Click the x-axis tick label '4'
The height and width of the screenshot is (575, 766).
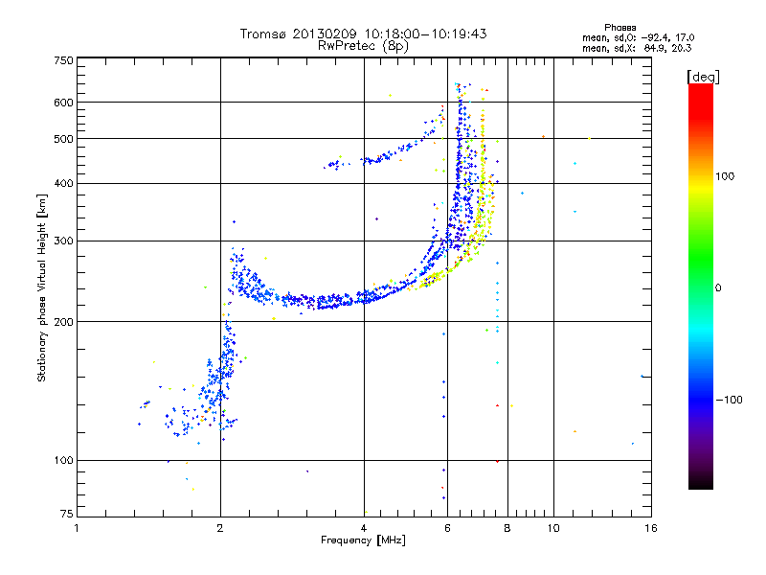tap(364, 528)
